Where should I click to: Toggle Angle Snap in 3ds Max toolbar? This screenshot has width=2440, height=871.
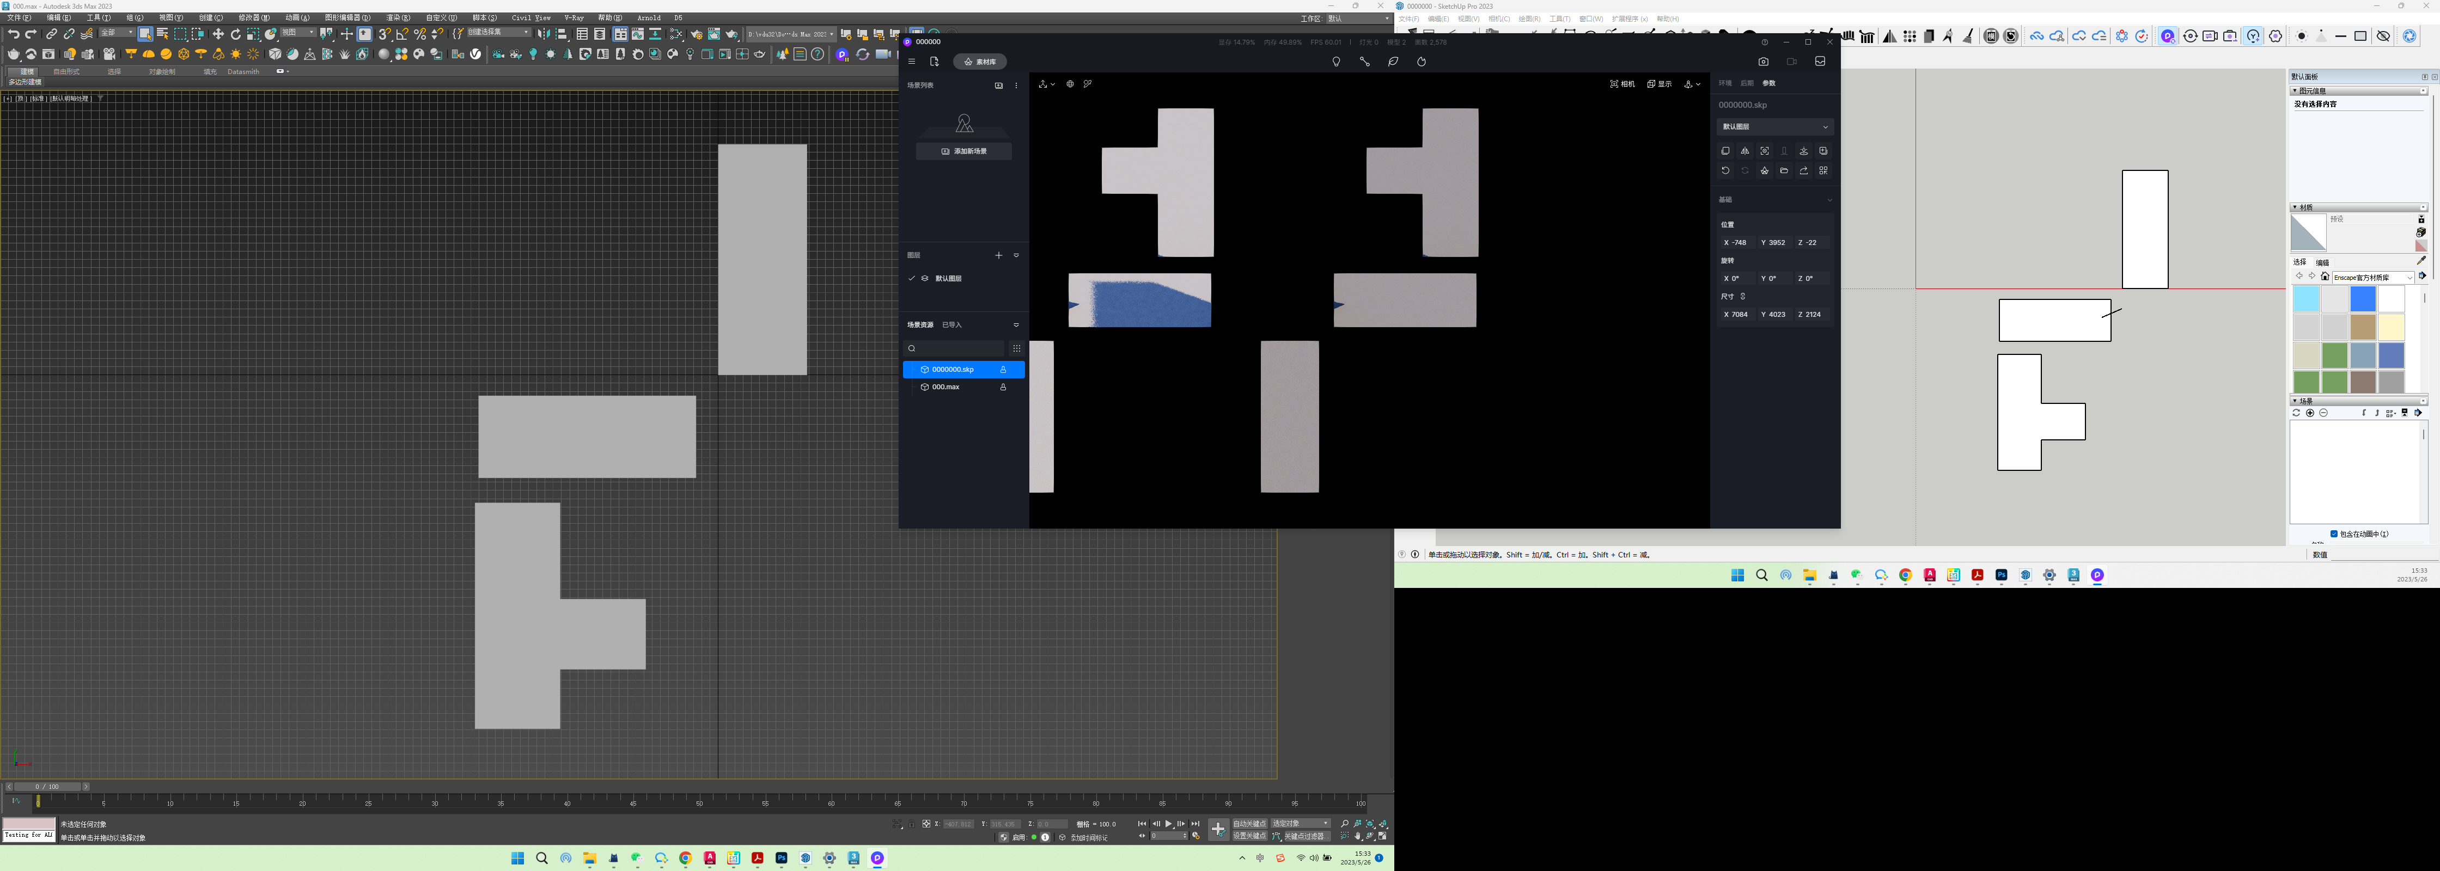402,34
